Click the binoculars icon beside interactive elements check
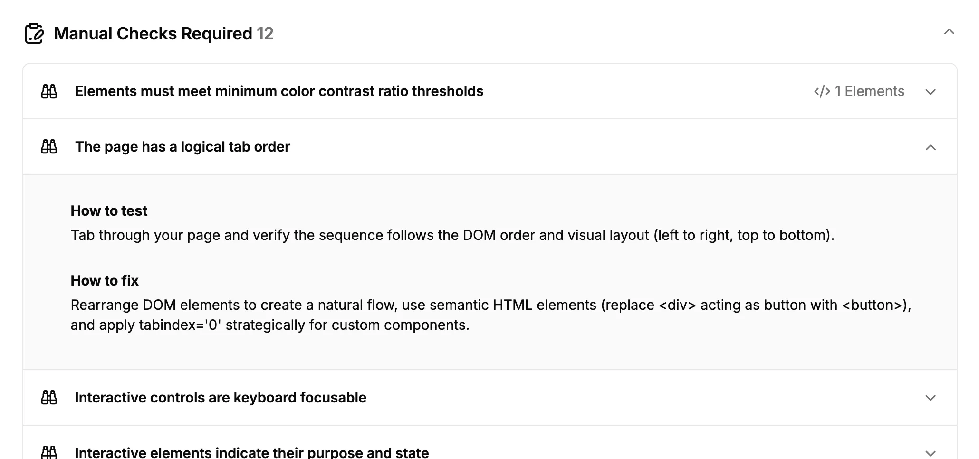Screen dimensions: 979x459 click(x=49, y=451)
